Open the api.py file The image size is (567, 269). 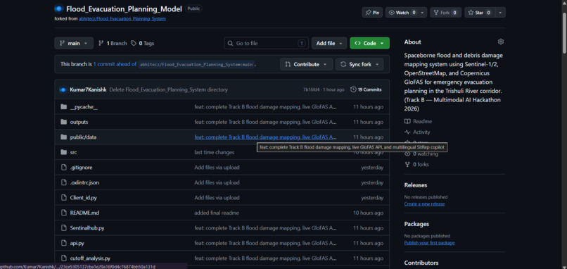[x=77, y=243]
